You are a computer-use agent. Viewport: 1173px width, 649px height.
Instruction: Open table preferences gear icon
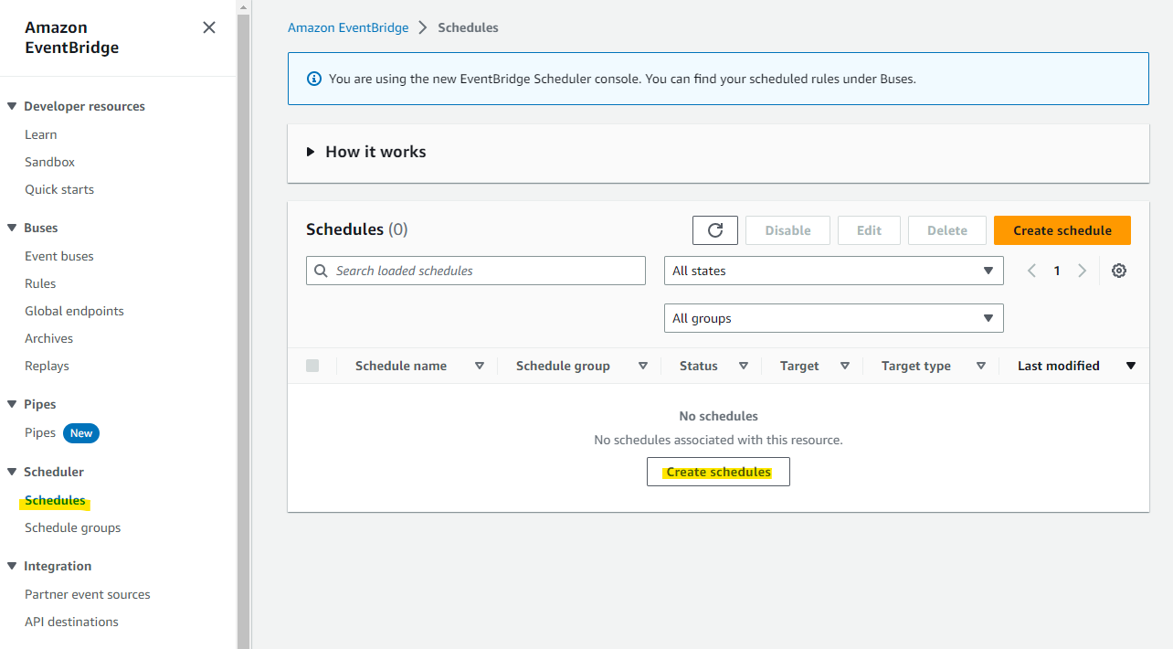(x=1119, y=271)
